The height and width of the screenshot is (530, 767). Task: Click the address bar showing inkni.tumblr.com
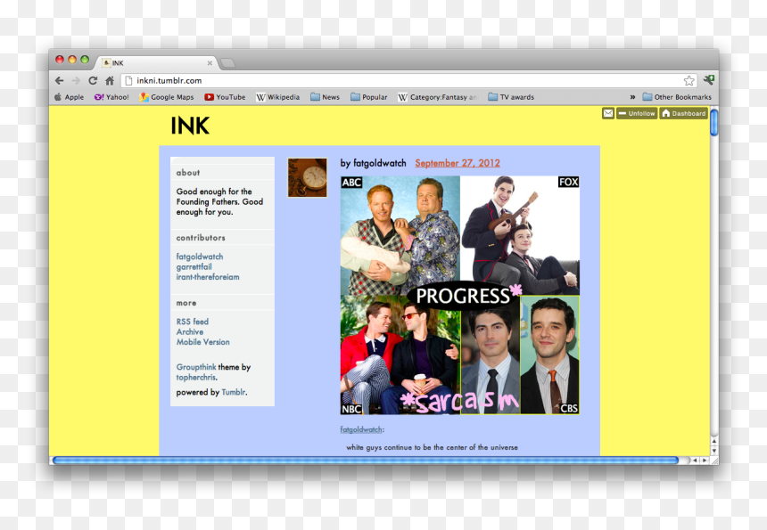(x=408, y=80)
